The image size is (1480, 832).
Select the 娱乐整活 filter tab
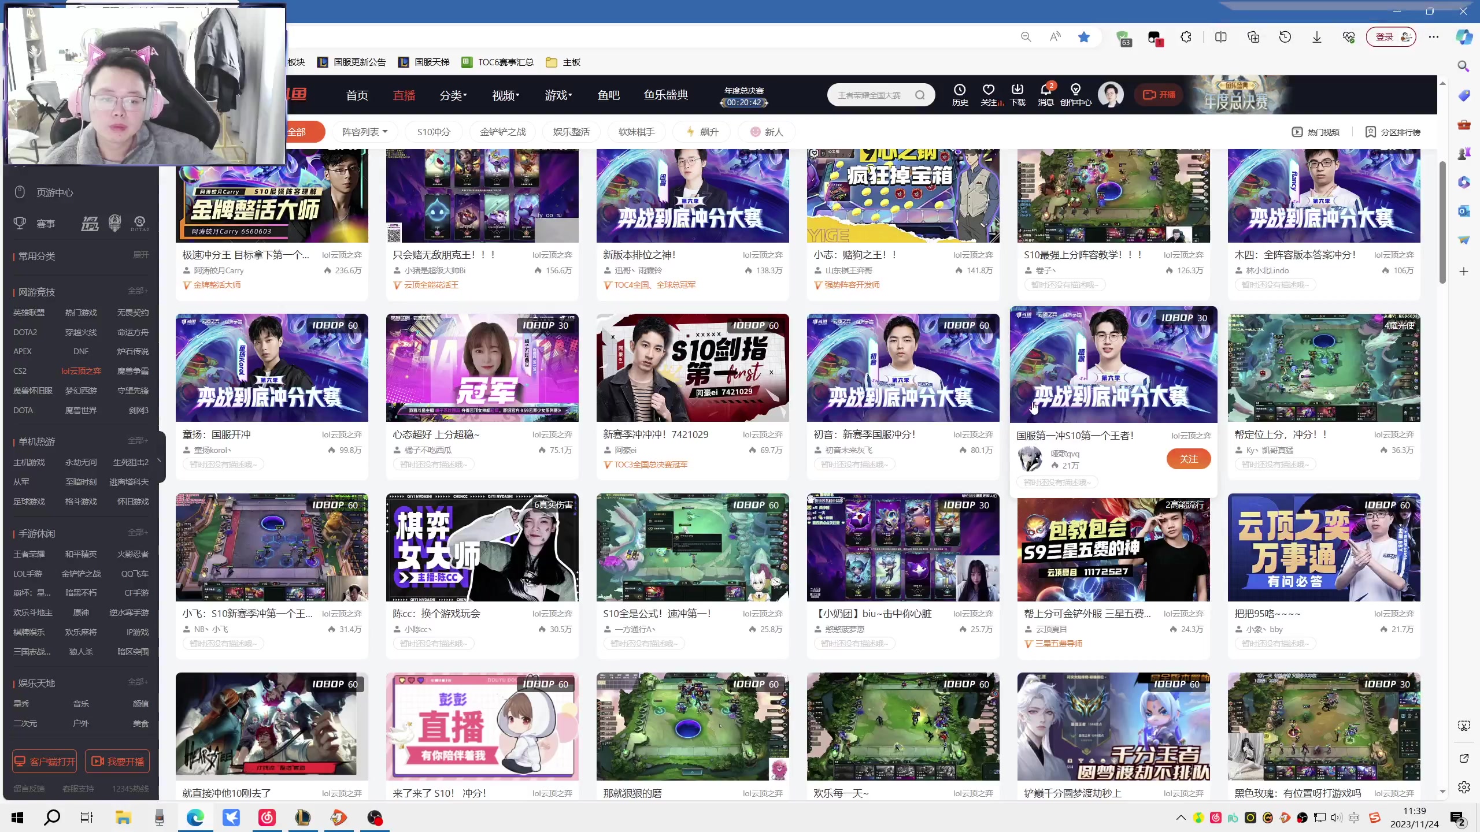(x=571, y=132)
